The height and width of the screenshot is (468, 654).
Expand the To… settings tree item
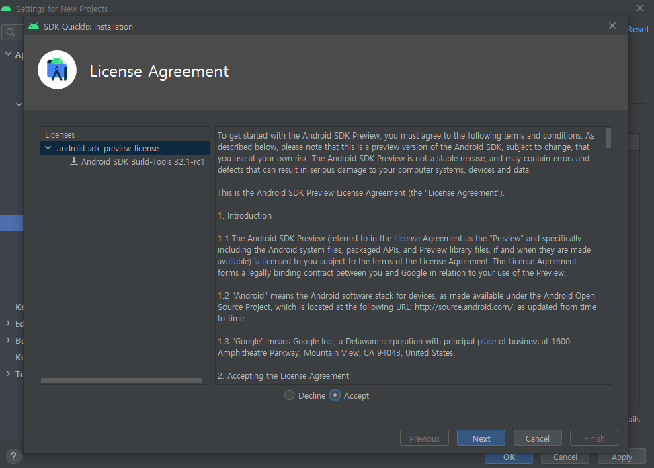(x=8, y=373)
